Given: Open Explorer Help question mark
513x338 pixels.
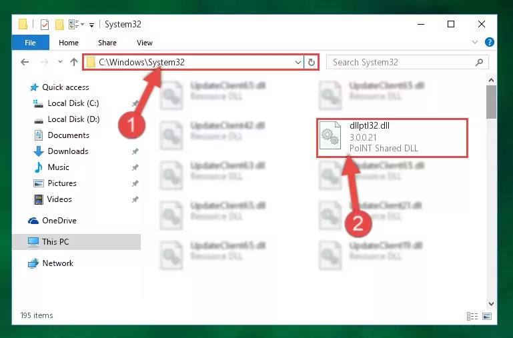Looking at the screenshot, I should 490,42.
